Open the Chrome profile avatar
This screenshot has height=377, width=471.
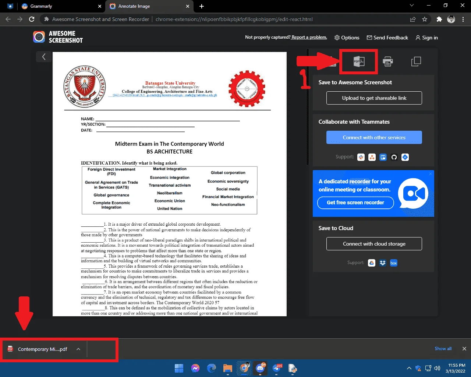pos(451,19)
